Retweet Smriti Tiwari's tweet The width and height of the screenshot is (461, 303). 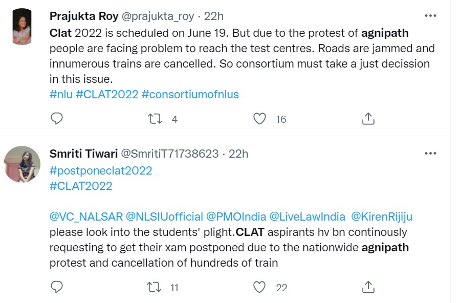(x=154, y=288)
